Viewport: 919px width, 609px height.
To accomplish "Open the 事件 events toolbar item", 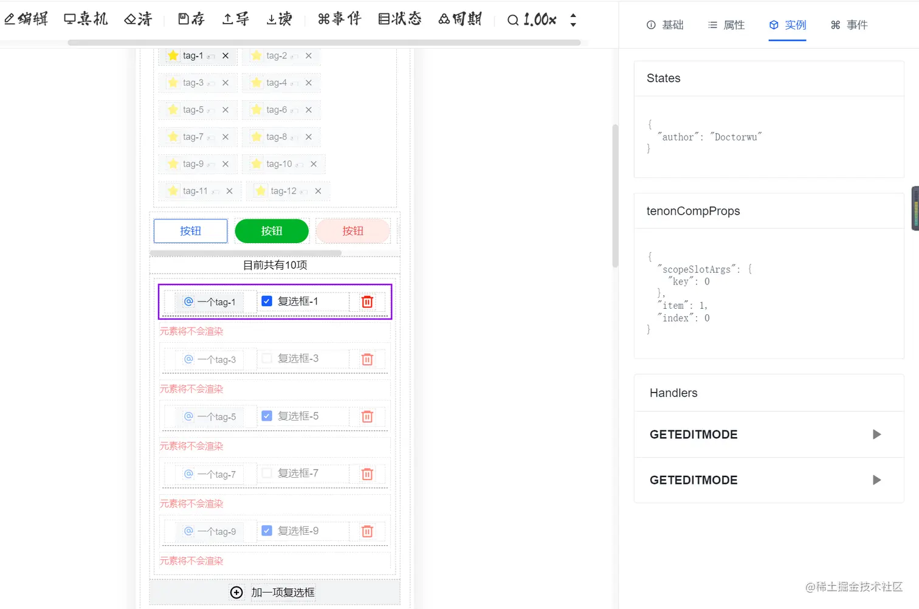I will (339, 19).
